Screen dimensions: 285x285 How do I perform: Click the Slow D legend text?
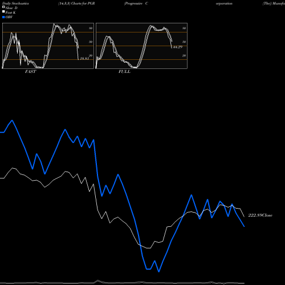pos(11,8)
